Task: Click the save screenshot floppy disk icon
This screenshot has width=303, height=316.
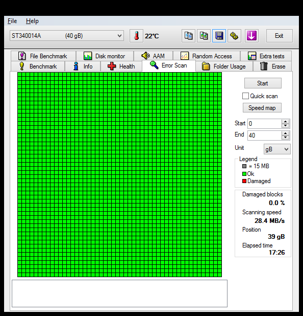Action: pos(219,36)
